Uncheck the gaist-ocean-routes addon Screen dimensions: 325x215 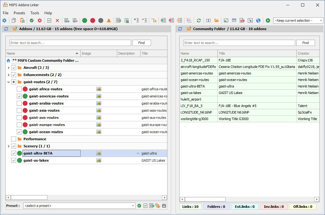click(x=19, y=132)
